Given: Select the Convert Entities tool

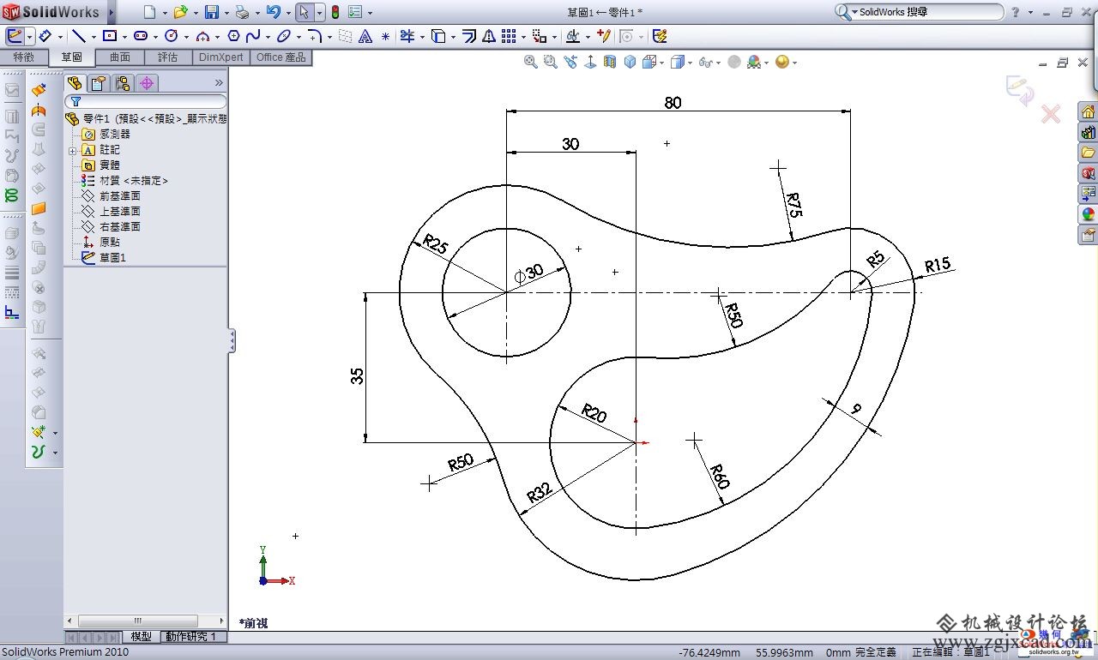Looking at the screenshot, I should 438,36.
